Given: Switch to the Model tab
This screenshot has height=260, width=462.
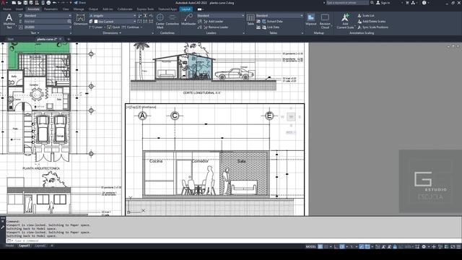Looking at the screenshot, I should (x=9, y=246).
